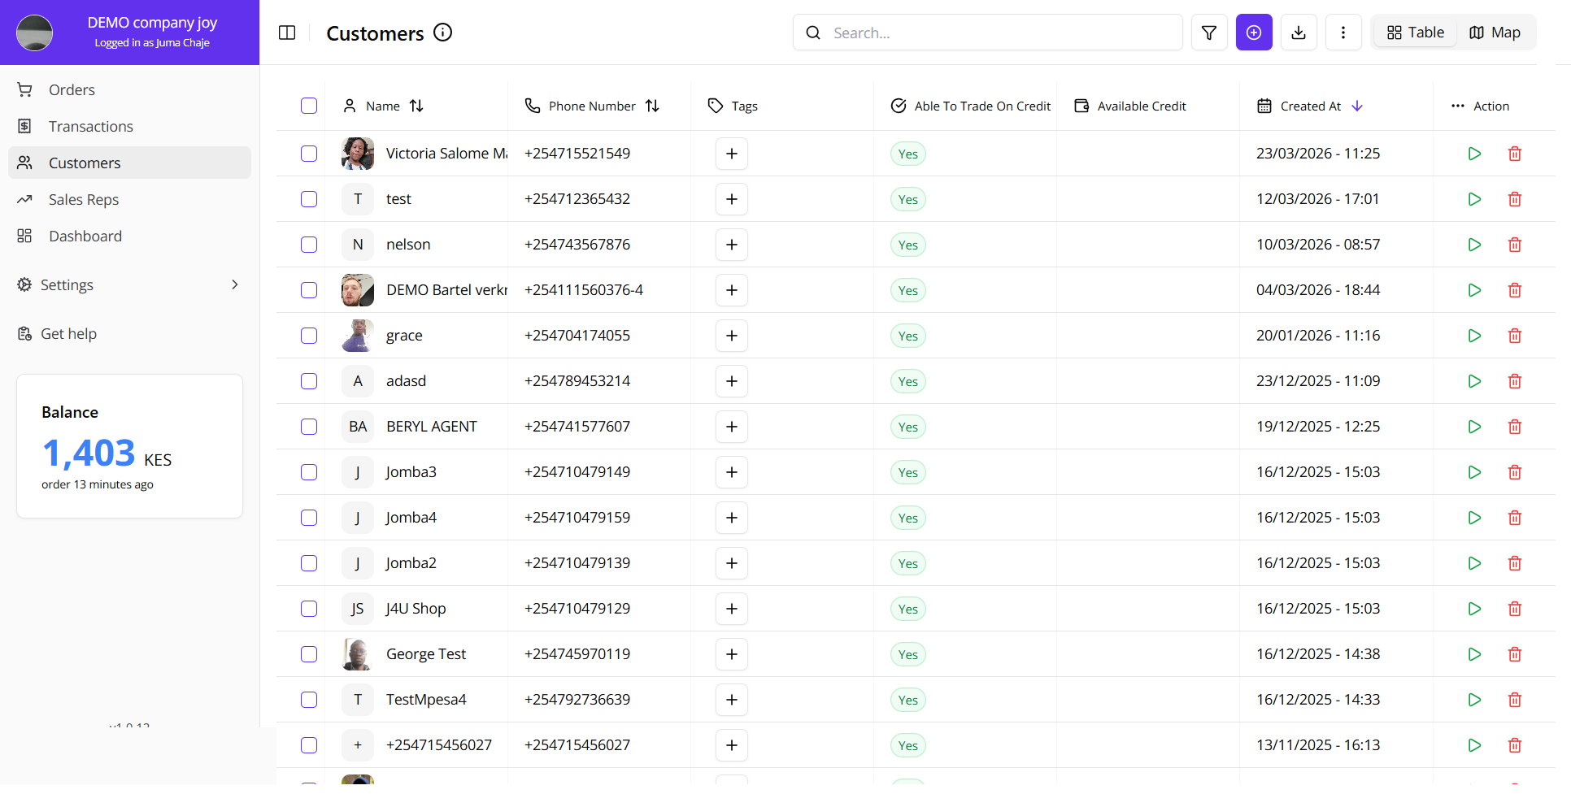Screen dimensions: 1571x794
Task: Open Get help from the sidebar
Action: (68, 333)
